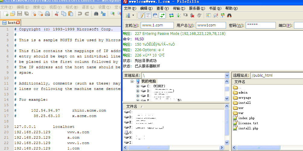Click the 主机 host input field

(x=157, y=25)
